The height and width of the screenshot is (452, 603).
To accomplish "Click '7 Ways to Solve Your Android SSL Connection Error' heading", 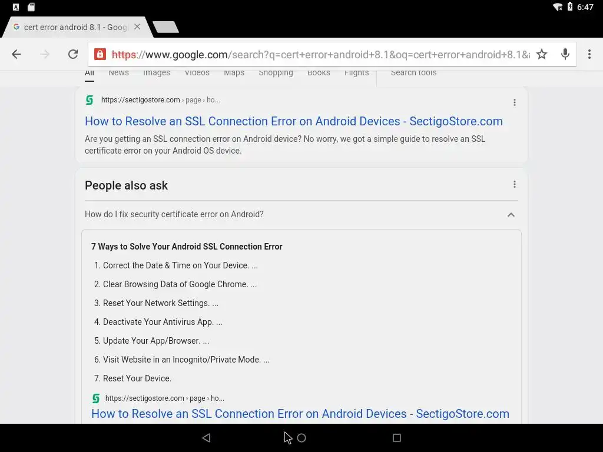I will coord(187,247).
